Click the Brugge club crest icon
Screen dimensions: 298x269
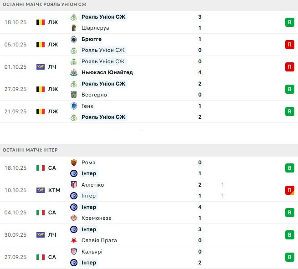tap(74, 39)
